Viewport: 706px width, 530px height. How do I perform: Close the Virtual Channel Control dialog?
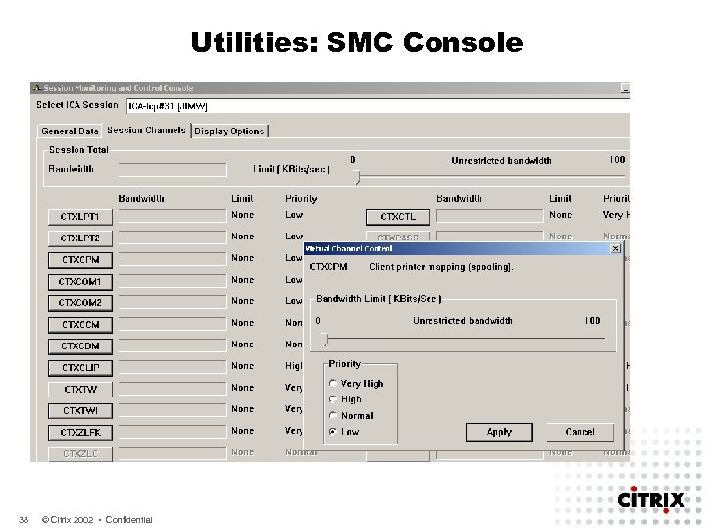point(615,248)
